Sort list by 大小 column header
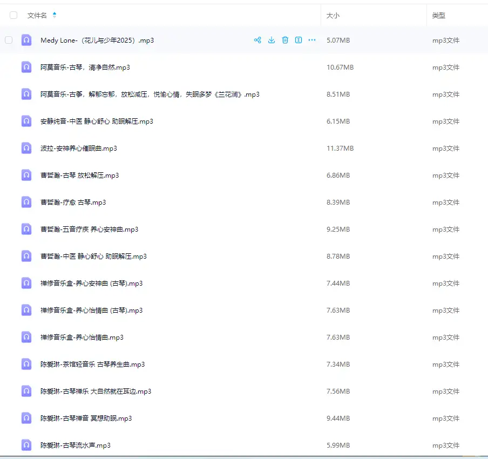Screen dimensions: 488x459 coord(333,16)
